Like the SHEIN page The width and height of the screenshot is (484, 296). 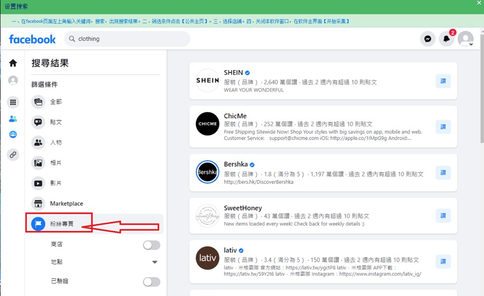point(443,81)
